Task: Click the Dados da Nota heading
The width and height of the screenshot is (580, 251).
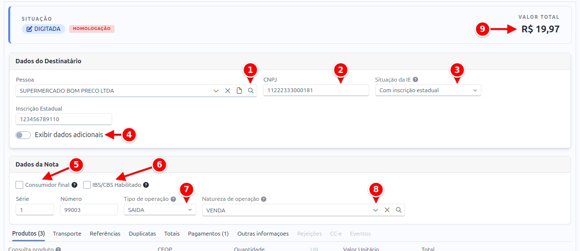Action: click(37, 165)
